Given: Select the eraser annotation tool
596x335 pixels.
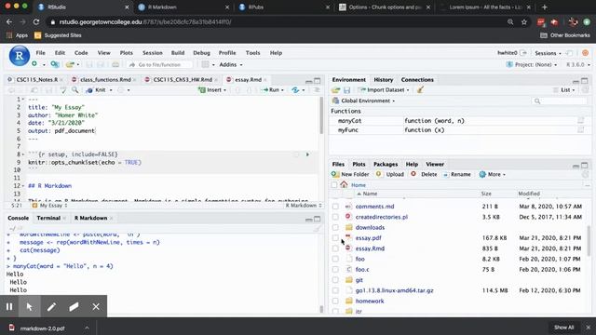Looking at the screenshot, I should [74, 306].
